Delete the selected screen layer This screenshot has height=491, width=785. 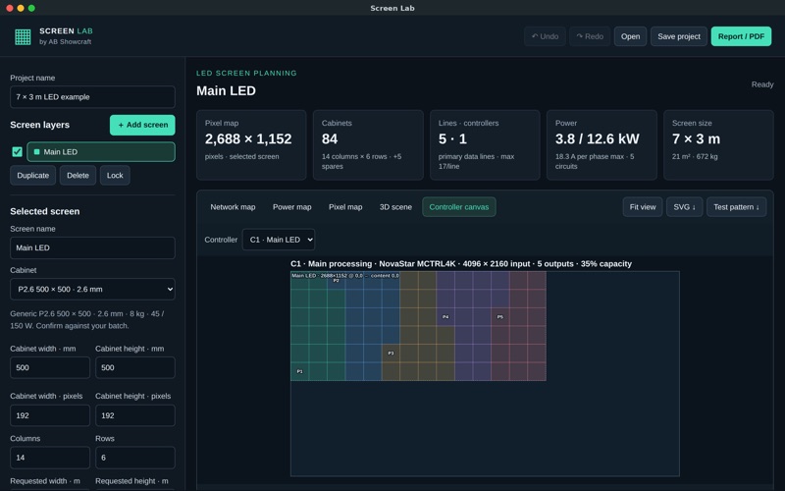pos(78,176)
